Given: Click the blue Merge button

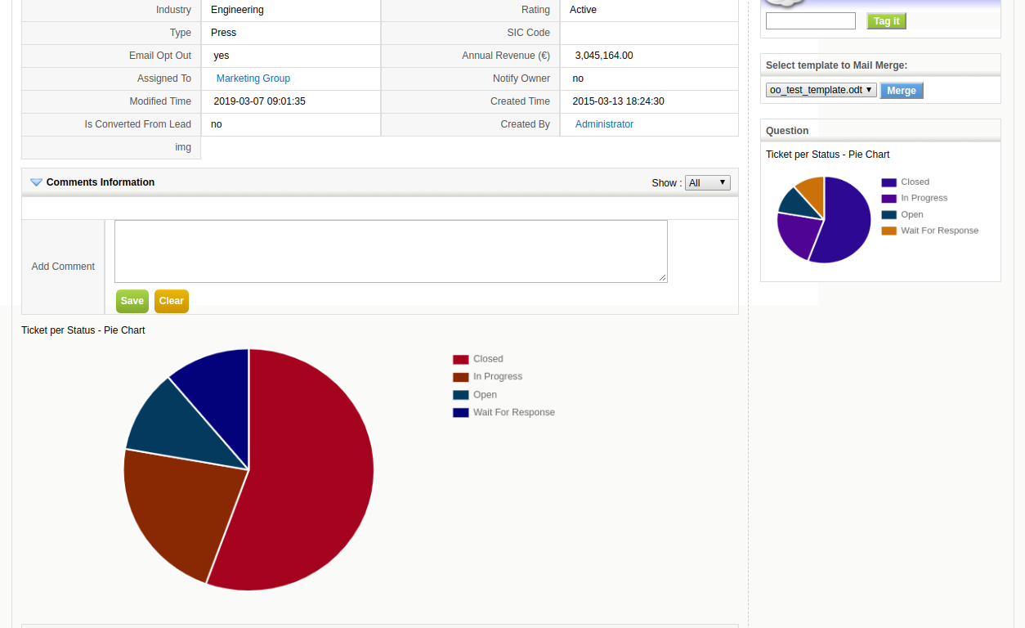Looking at the screenshot, I should pos(901,90).
